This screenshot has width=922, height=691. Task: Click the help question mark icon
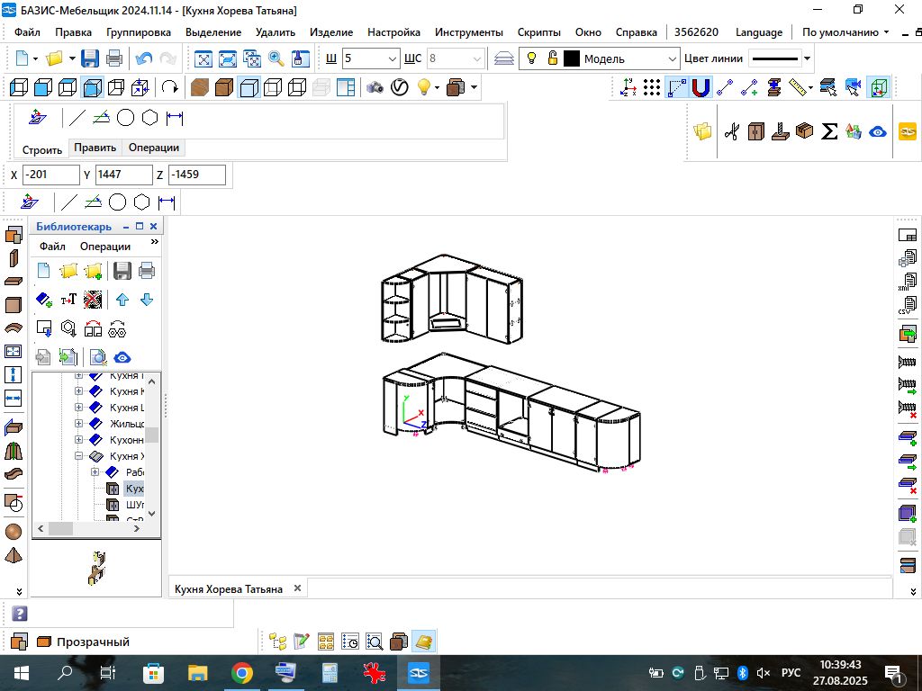coord(20,614)
